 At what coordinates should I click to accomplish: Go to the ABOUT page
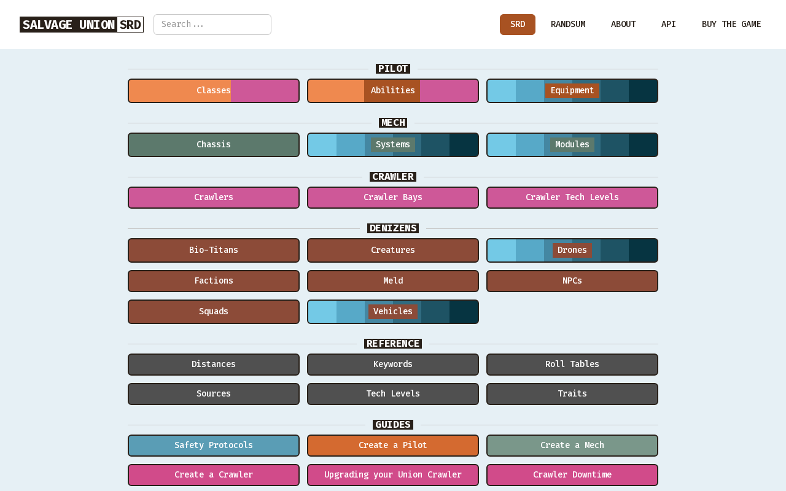[x=623, y=25]
